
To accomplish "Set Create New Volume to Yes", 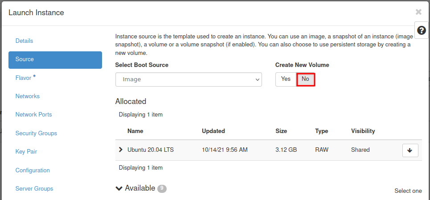I will pos(286,79).
